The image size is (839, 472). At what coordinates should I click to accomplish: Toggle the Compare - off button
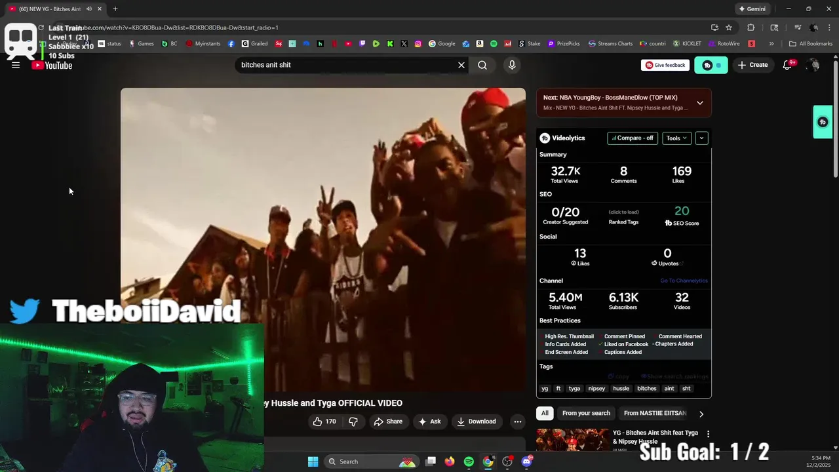tap(633, 138)
